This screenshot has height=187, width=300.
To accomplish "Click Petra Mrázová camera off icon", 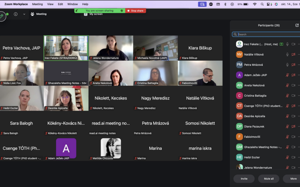I will (293, 65).
